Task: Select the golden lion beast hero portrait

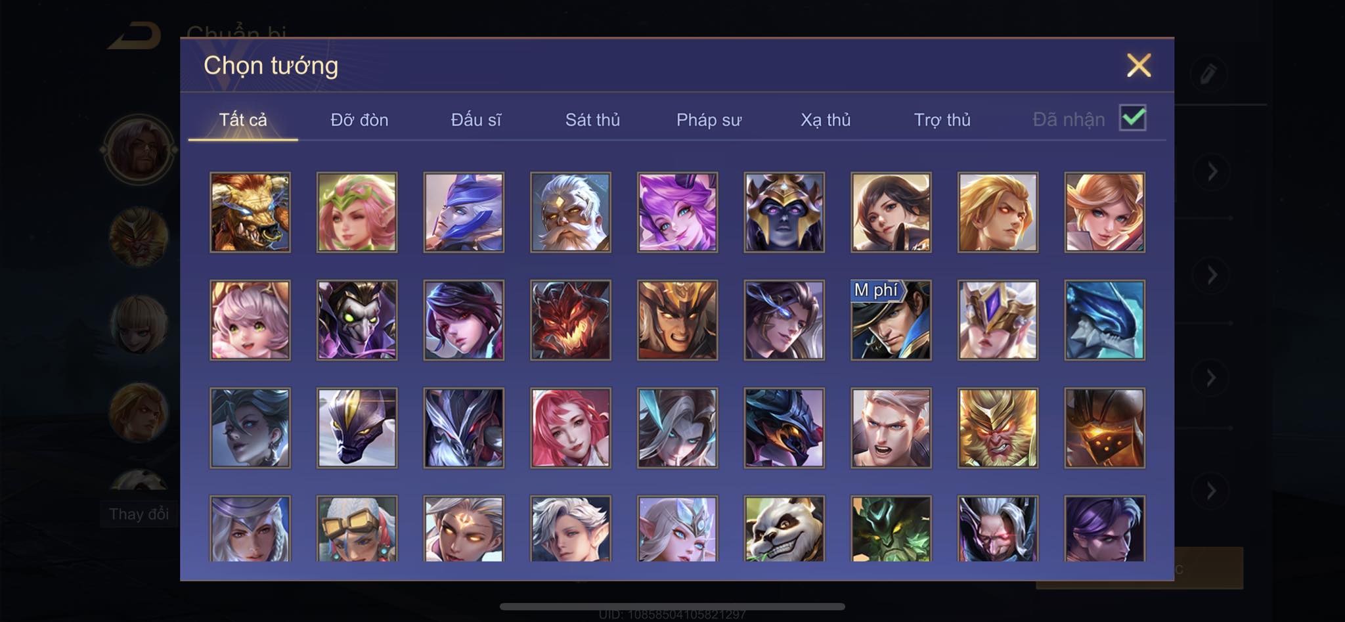Action: tap(250, 212)
